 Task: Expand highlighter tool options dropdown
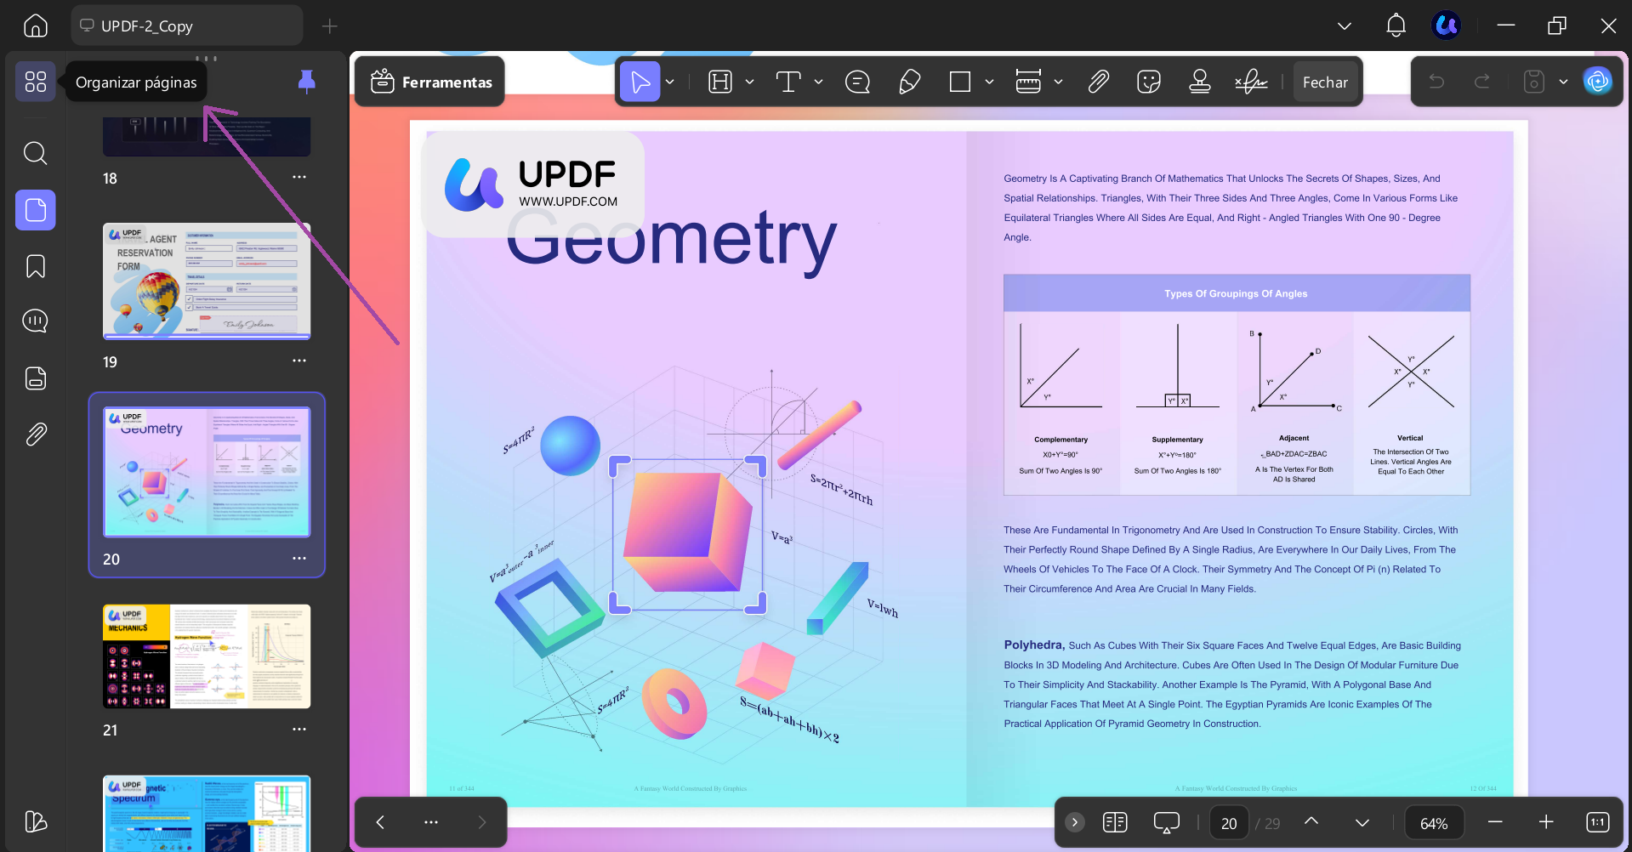point(749,82)
